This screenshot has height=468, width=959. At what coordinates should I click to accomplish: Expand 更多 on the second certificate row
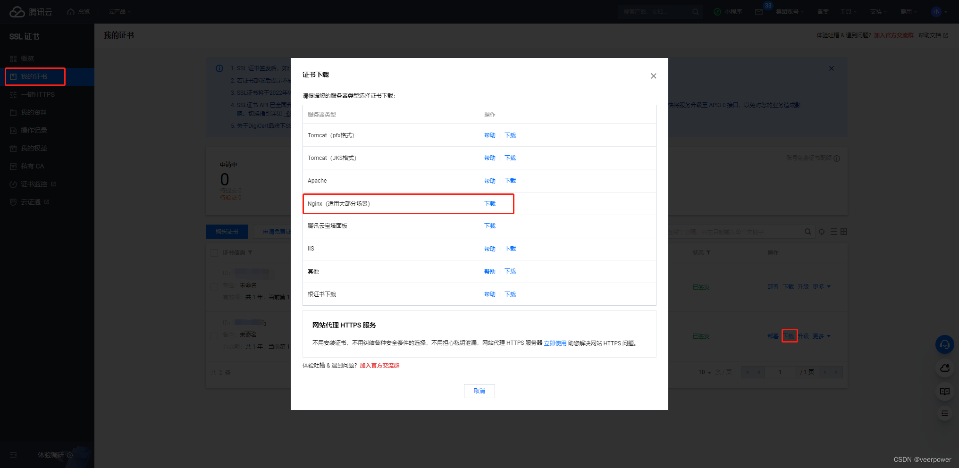(x=822, y=336)
